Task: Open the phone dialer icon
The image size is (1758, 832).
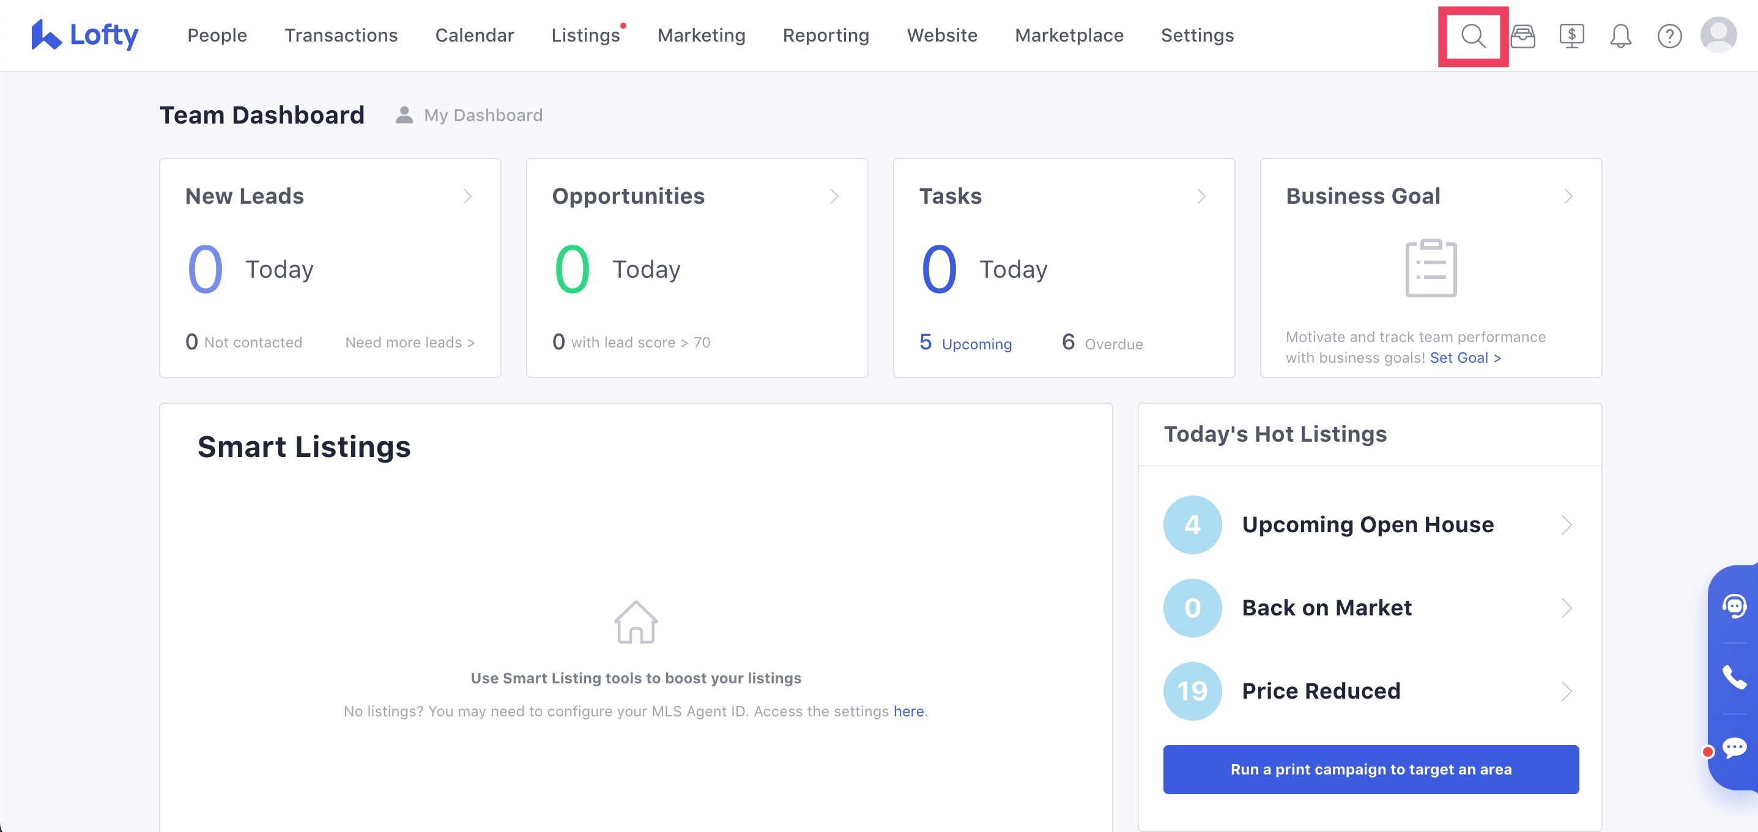Action: 1734,677
